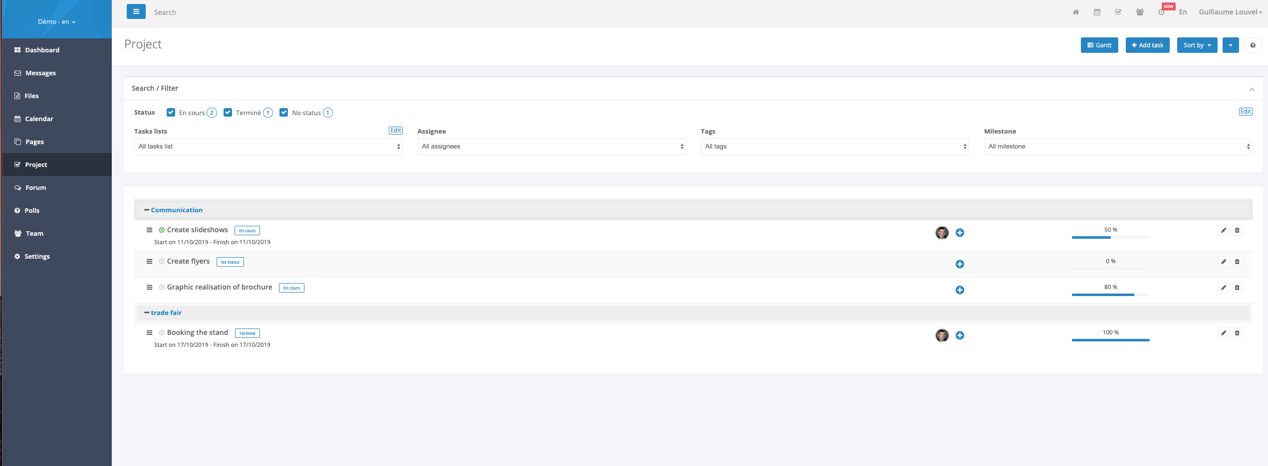
Task: Click the Create slideshows 50% progress bar
Action: tap(1110, 237)
